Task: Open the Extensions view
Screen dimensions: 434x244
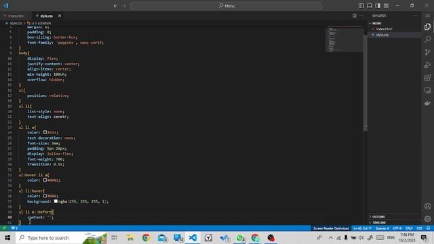Action: click(x=427, y=77)
